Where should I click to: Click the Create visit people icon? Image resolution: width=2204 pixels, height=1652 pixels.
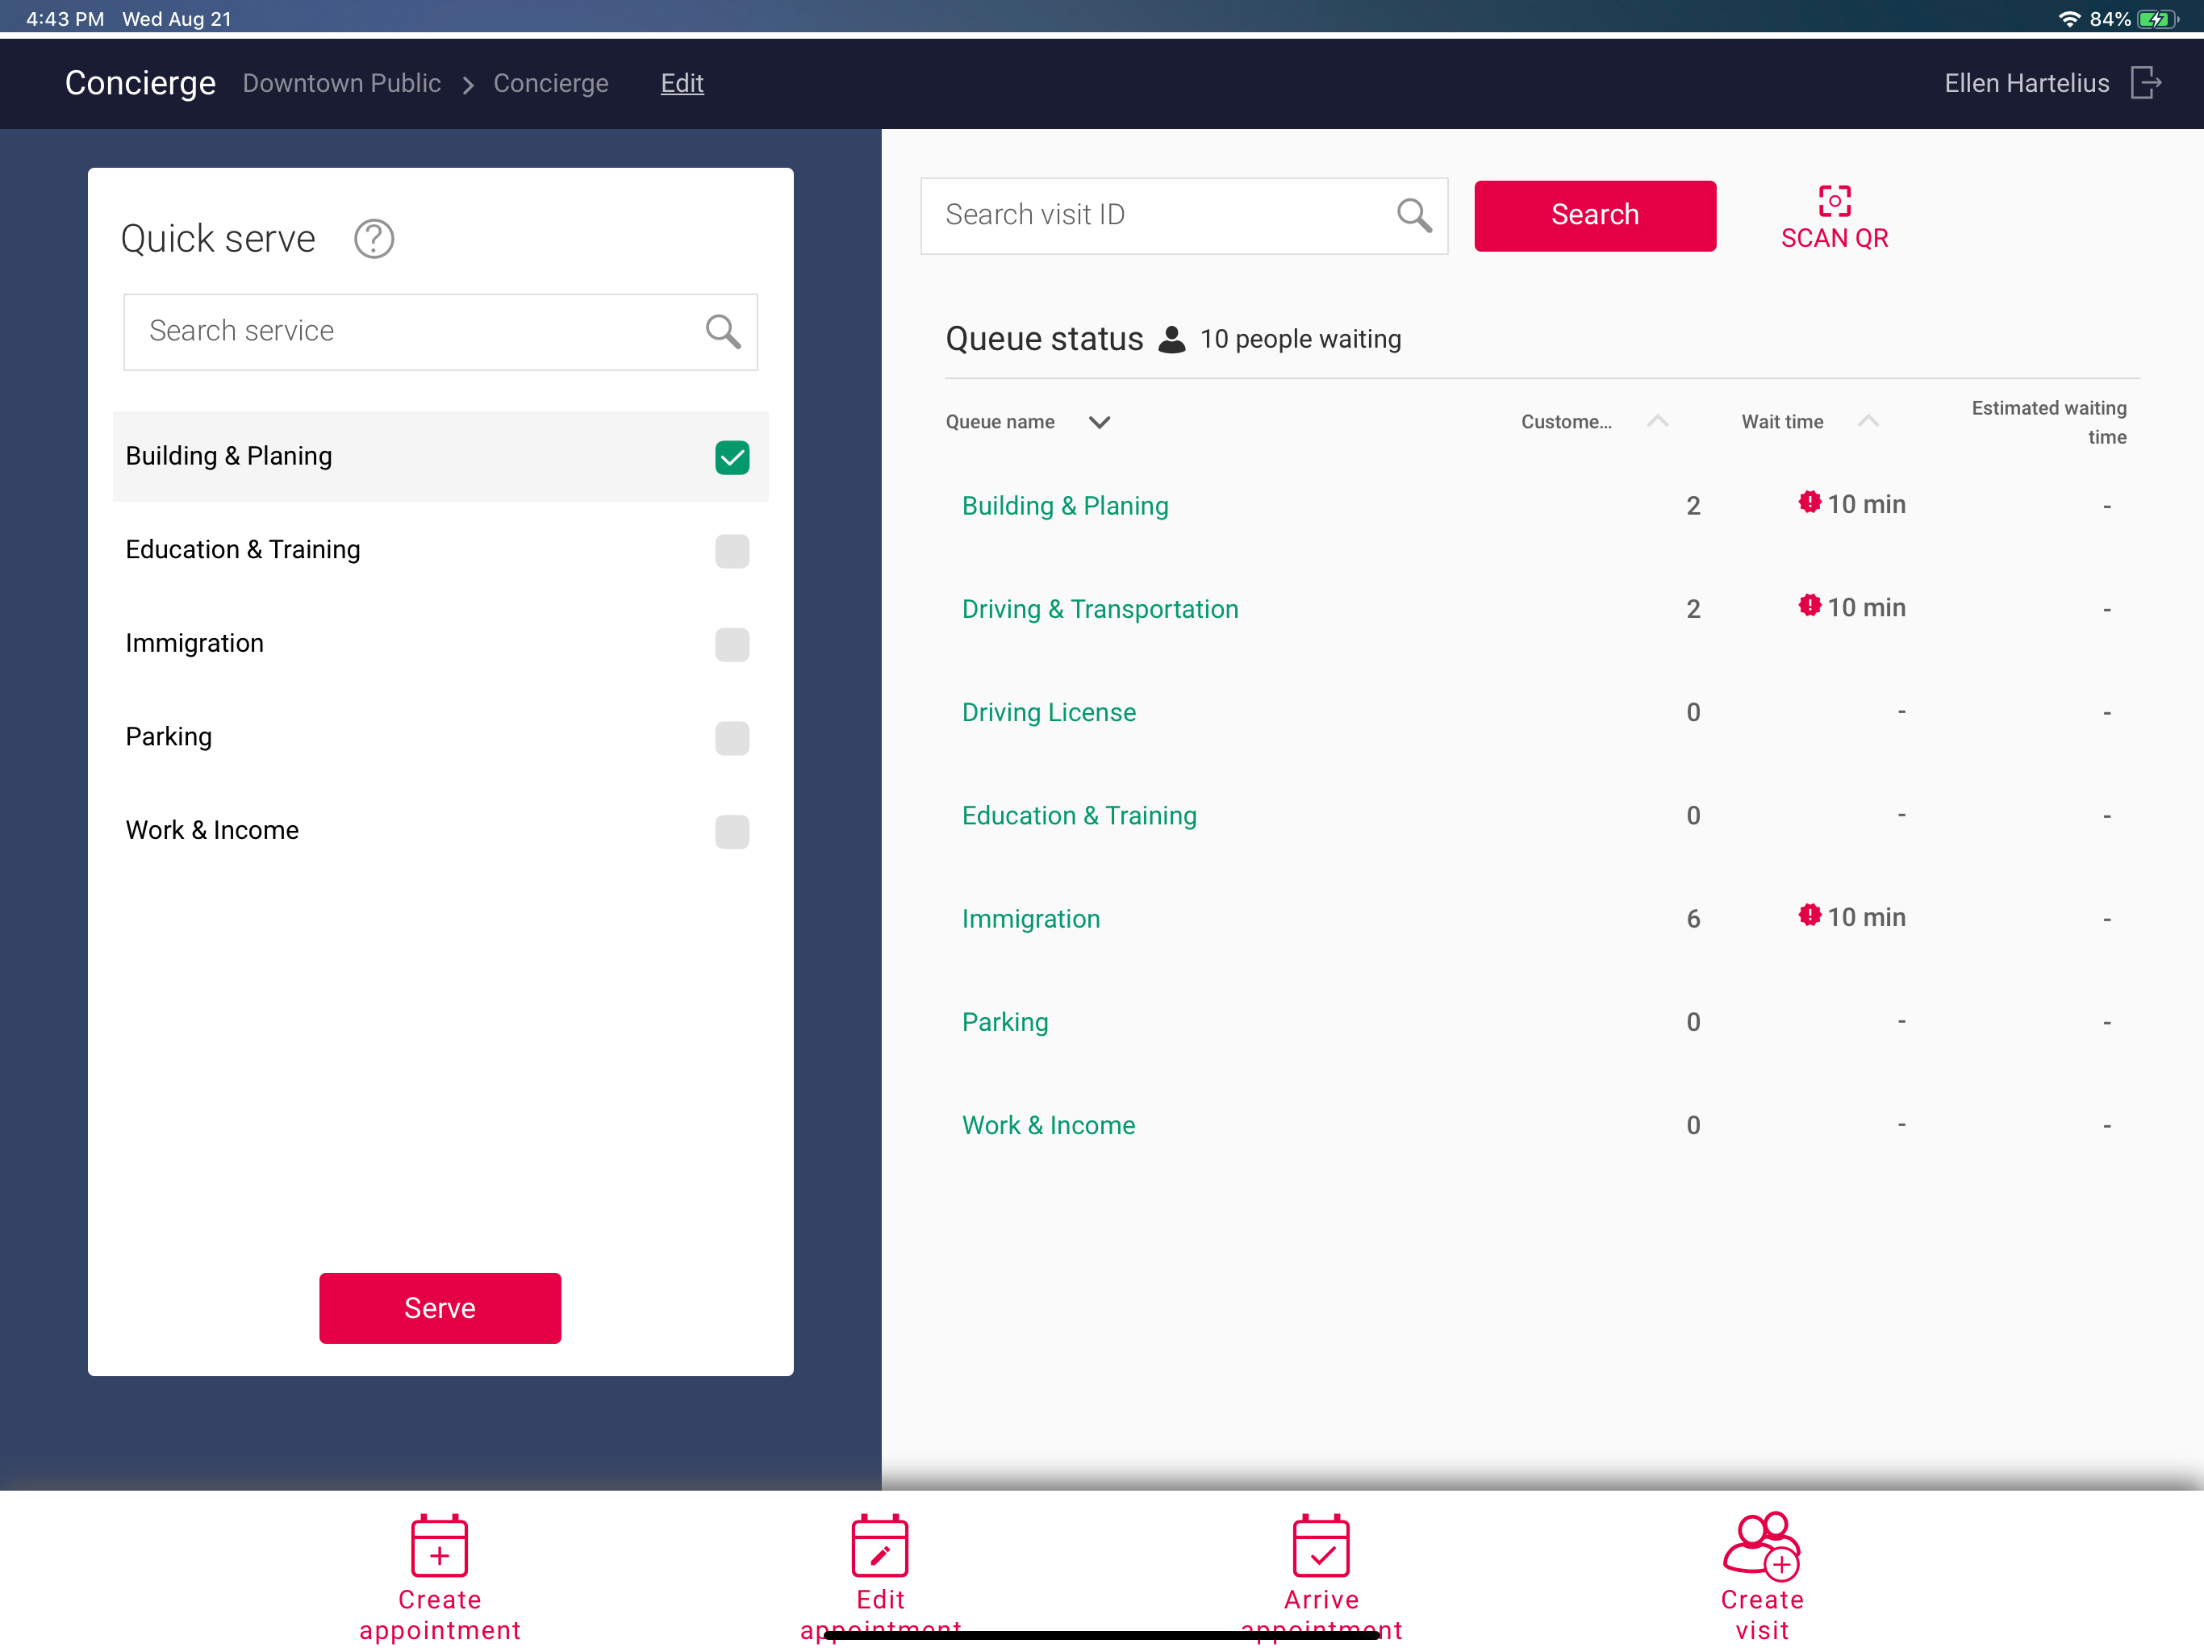tap(1762, 1546)
